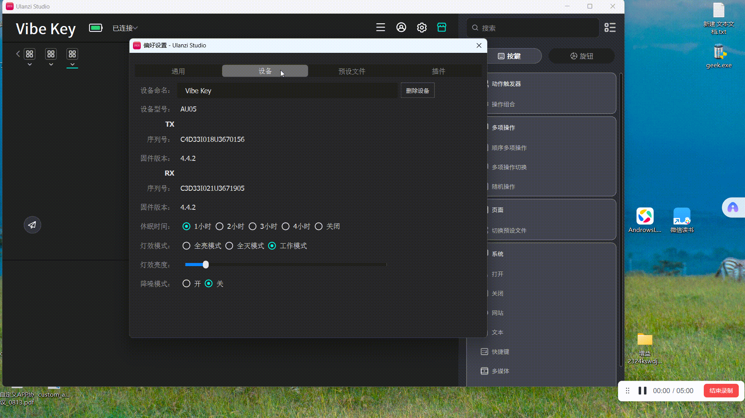The image size is (745, 418).
Task: Select the middle page grid icon
Action: (51, 54)
